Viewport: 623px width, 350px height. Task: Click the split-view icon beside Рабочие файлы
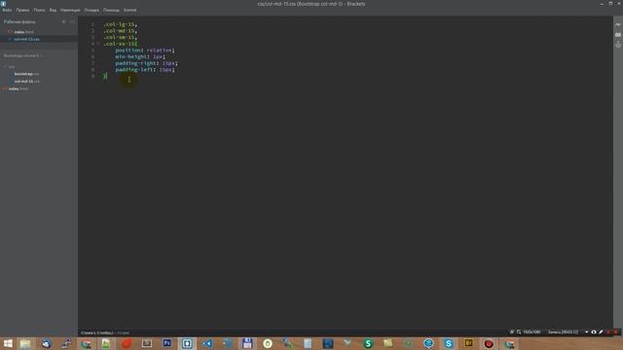[72, 21]
